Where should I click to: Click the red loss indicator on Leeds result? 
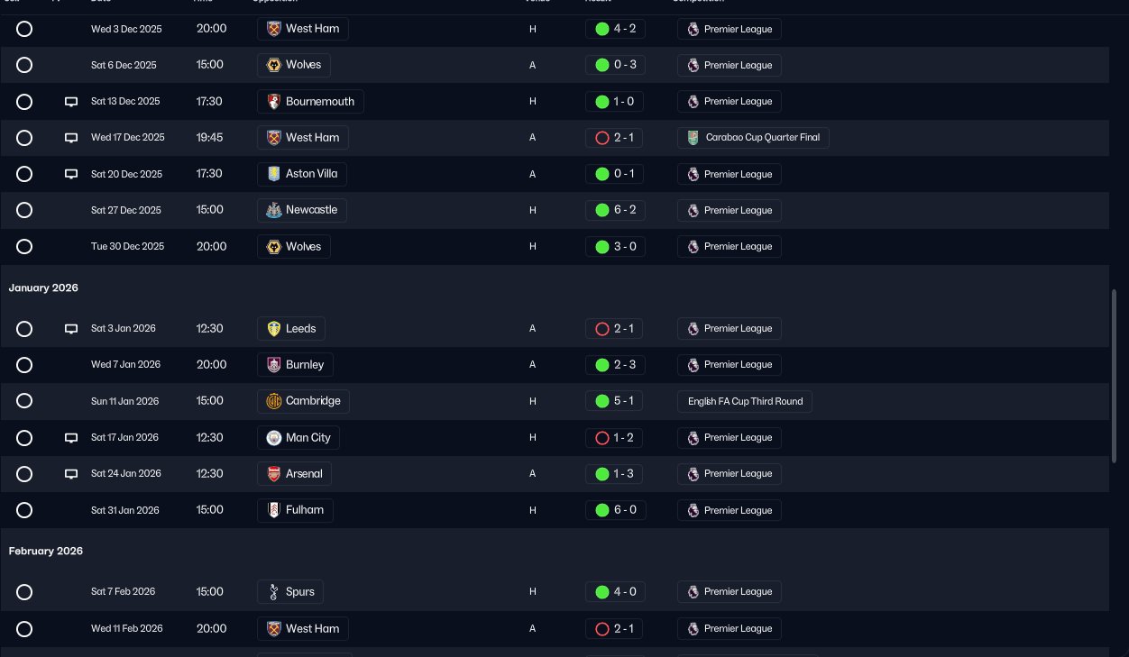[602, 329]
